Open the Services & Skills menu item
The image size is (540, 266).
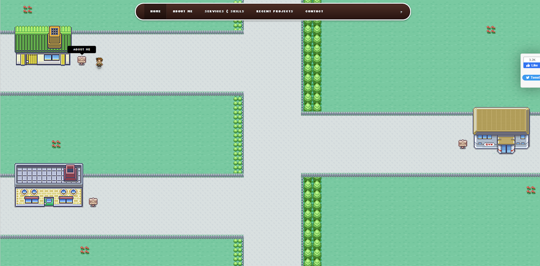(x=224, y=11)
